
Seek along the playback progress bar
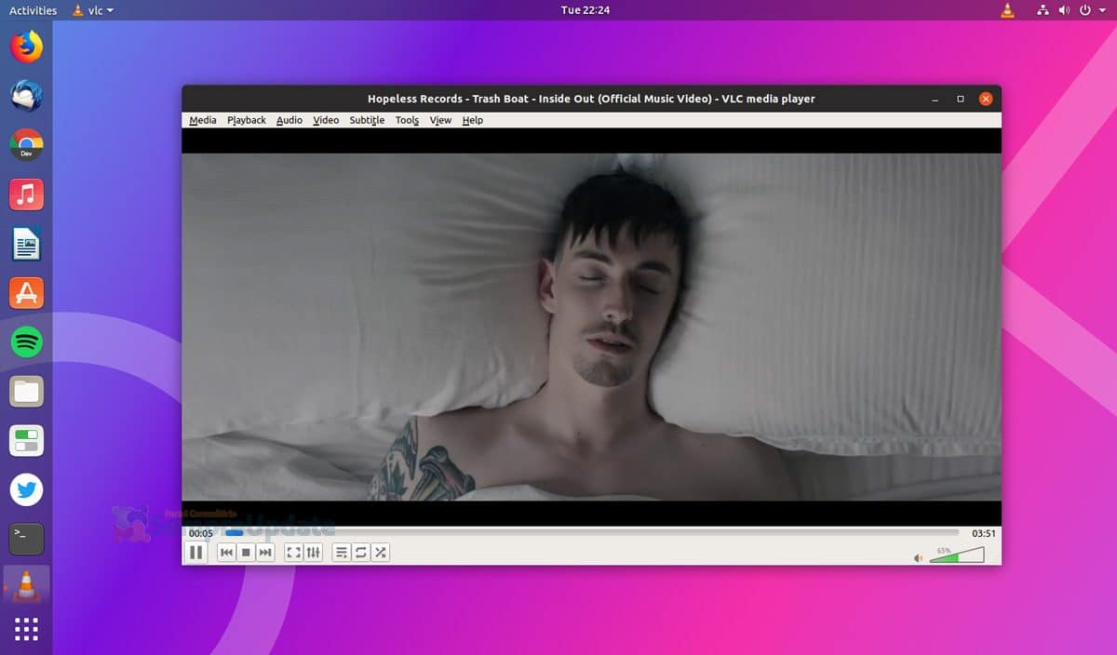590,533
